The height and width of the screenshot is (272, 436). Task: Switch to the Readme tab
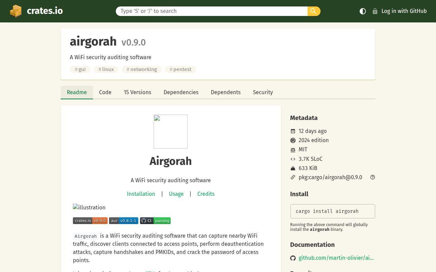pyautogui.click(x=77, y=92)
